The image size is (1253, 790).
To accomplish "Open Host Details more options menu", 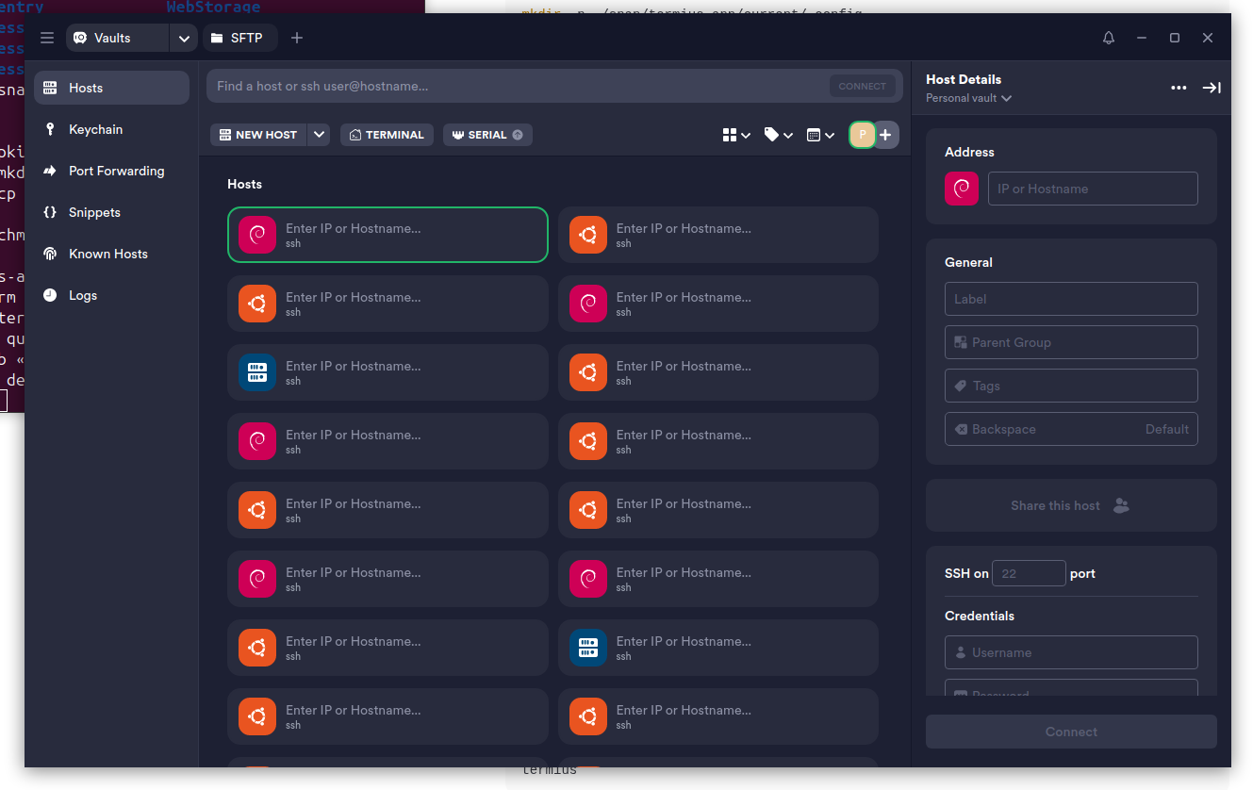I will point(1179,88).
